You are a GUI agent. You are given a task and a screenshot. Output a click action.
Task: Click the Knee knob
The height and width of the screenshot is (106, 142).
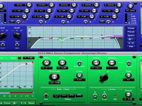[62, 63]
